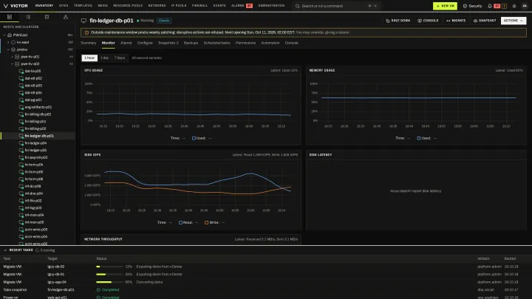The width and height of the screenshot is (532, 299).
Task: Click the cluster icon for prod-a
Action: [x=13, y=49]
